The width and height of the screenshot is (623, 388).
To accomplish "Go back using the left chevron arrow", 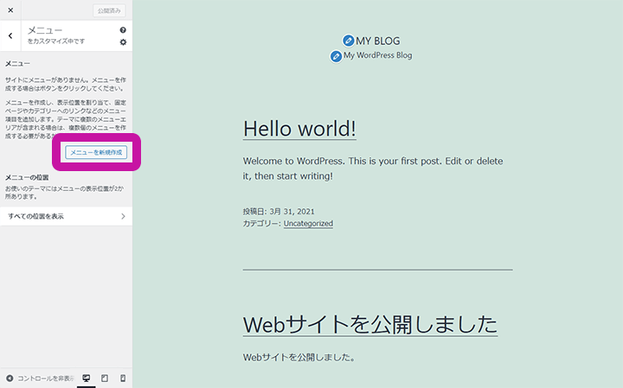I will (10, 35).
